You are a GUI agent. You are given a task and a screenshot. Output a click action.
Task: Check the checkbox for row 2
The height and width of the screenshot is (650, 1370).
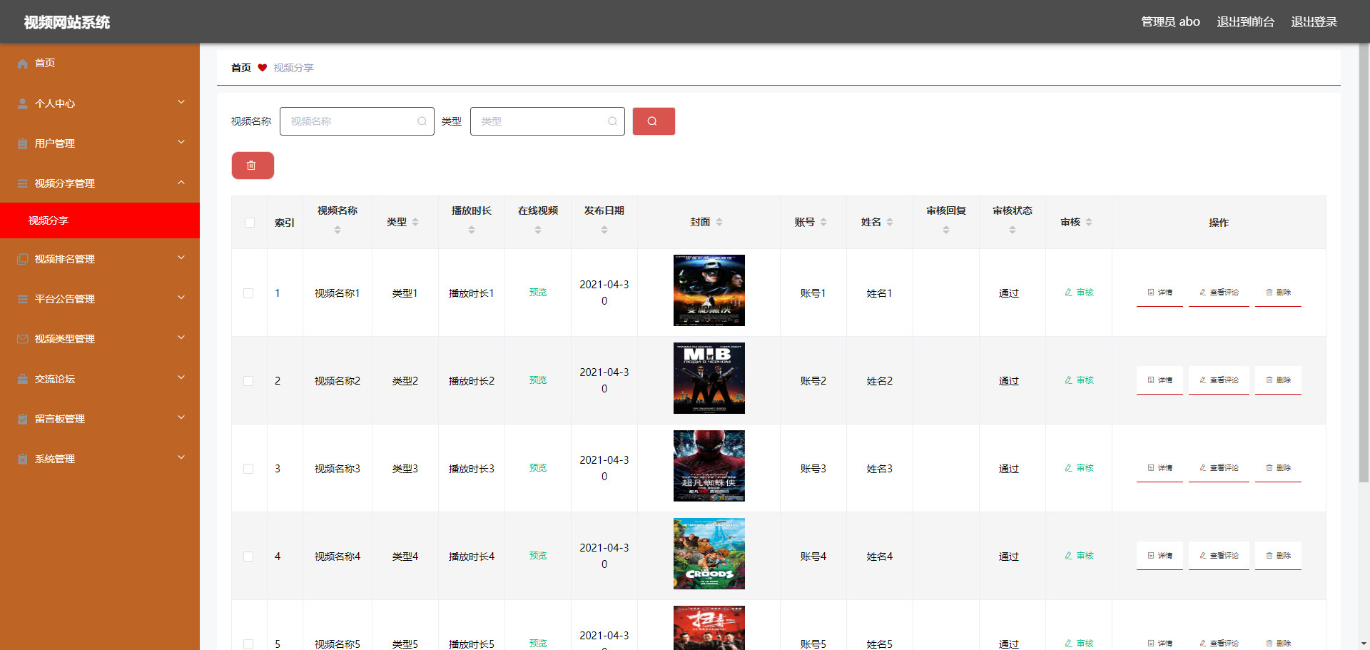click(248, 381)
